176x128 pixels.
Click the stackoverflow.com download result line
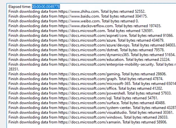pyautogui.click(x=85, y=26)
